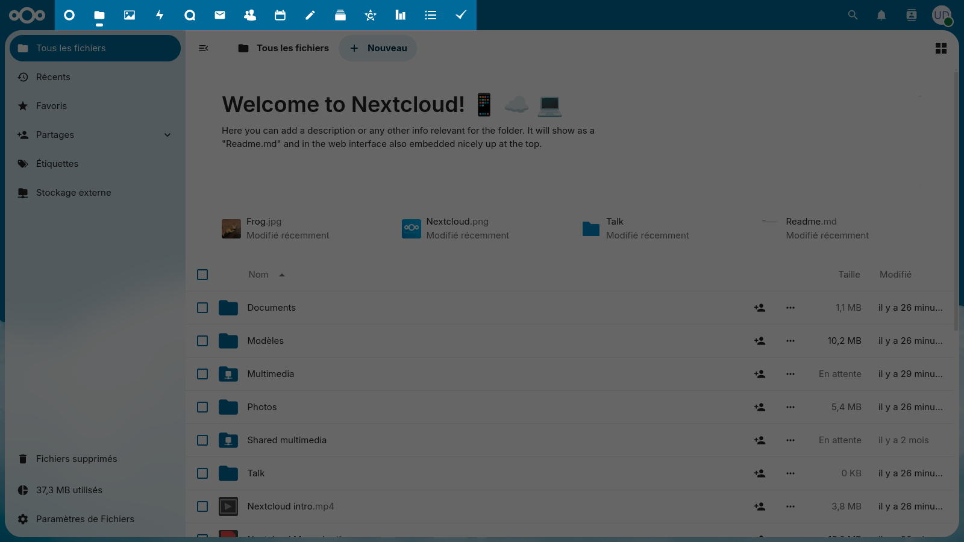Open actions menu for Documents

(x=790, y=308)
